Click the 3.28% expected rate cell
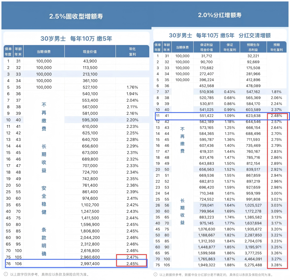 [276, 265]
